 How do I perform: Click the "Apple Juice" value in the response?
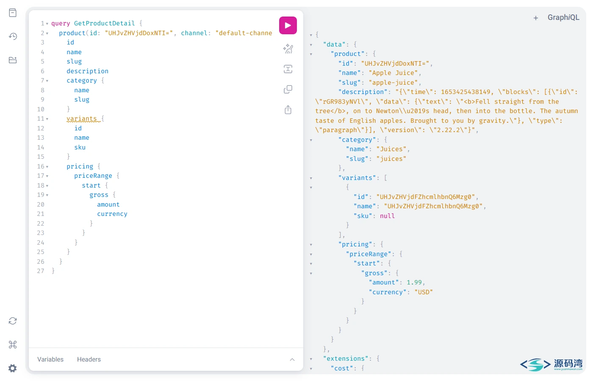tap(393, 73)
